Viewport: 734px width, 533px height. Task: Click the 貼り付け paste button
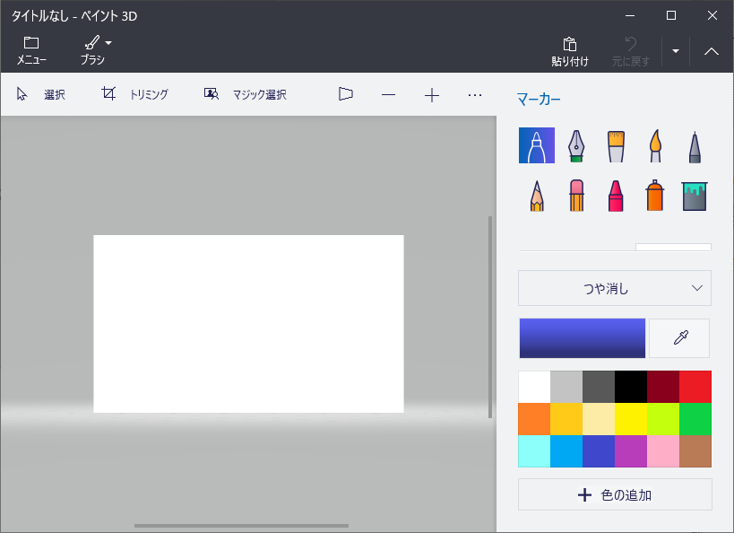(x=570, y=51)
